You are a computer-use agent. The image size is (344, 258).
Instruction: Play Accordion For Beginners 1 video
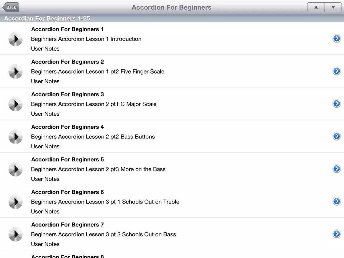point(15,39)
